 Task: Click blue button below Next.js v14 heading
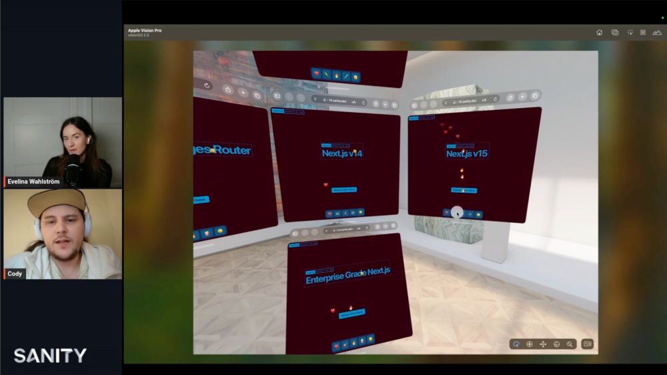pos(344,190)
